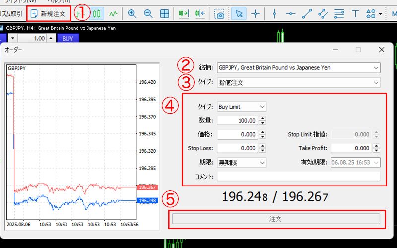Click the red ask price tag 196.267

pyautogui.click(x=147, y=187)
